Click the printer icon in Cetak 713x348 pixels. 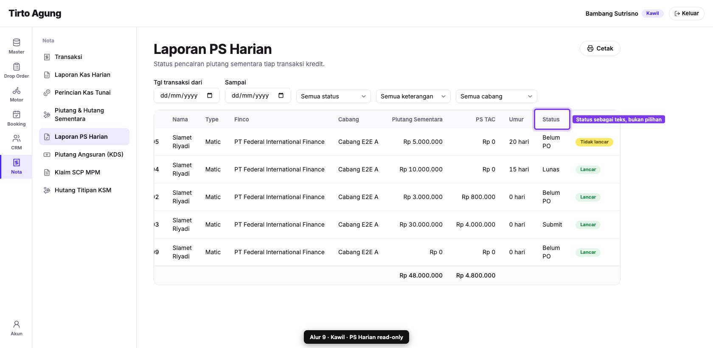tap(590, 48)
